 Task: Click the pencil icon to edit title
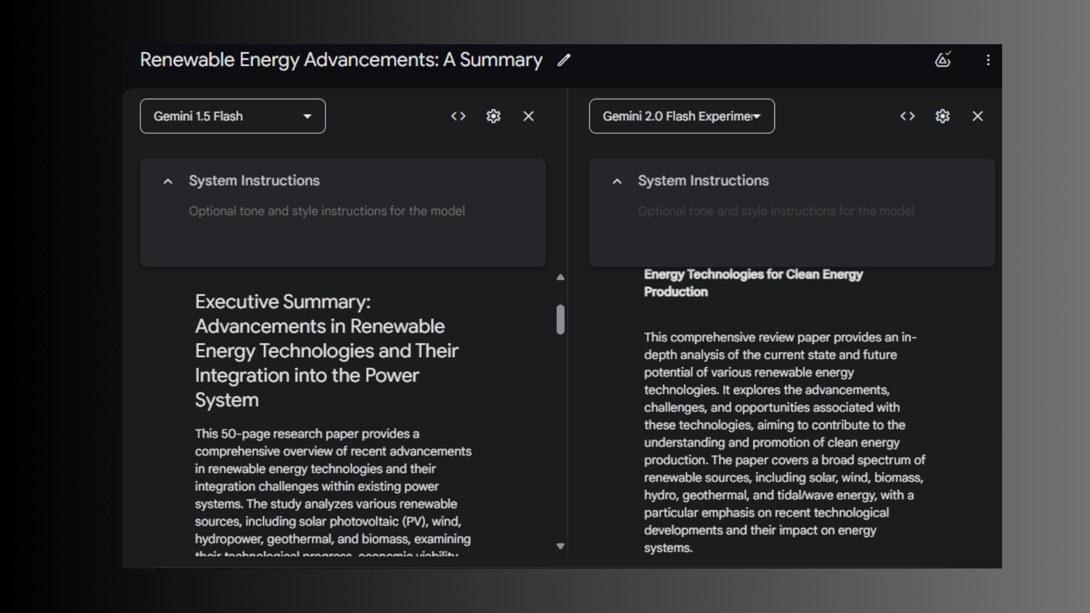tap(563, 60)
